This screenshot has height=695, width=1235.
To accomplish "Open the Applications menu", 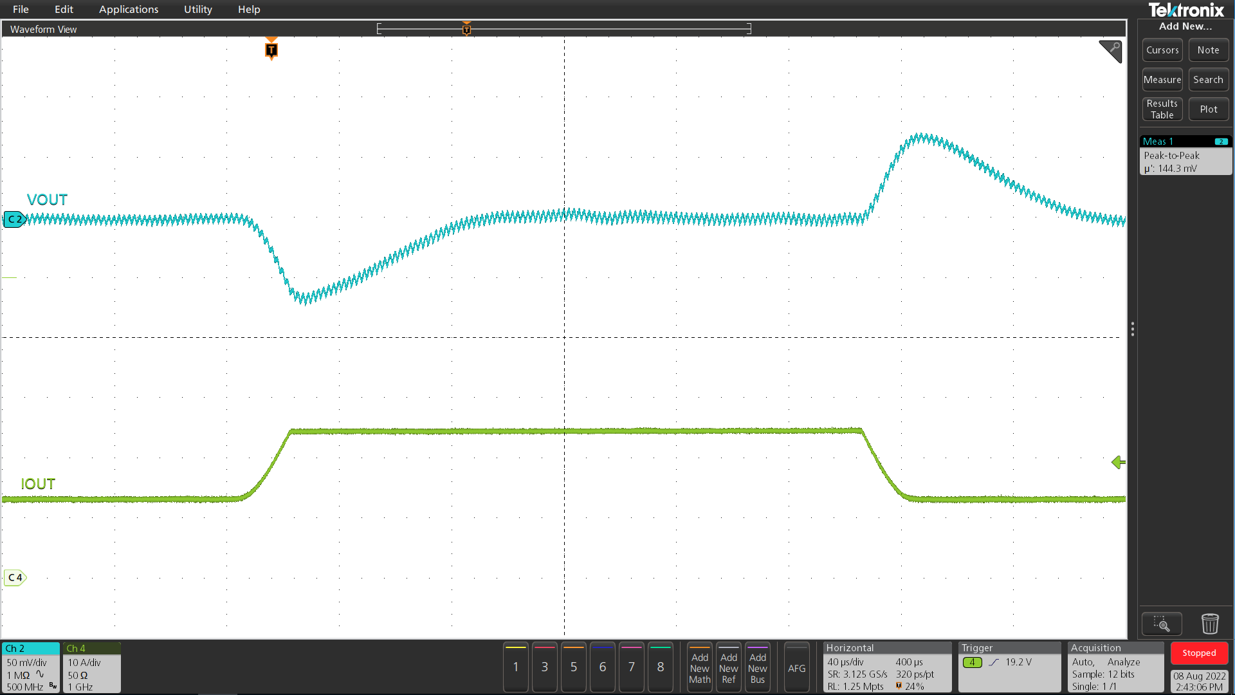I will 129,9.
